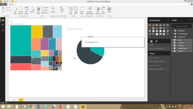Select the funnel visualization icon

(150, 34)
